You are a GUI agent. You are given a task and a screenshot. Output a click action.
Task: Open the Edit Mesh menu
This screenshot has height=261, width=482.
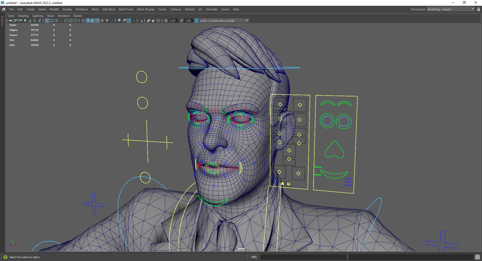coord(109,9)
